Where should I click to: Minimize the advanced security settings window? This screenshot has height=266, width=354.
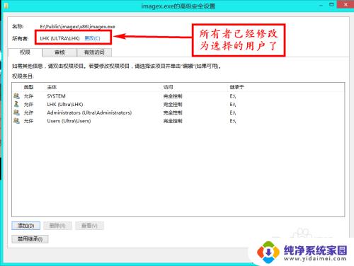pyautogui.click(x=321, y=4)
